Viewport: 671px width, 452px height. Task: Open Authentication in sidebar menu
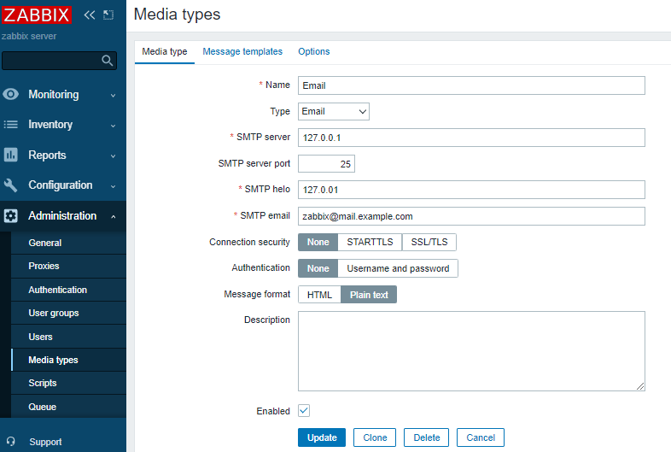click(x=68, y=290)
